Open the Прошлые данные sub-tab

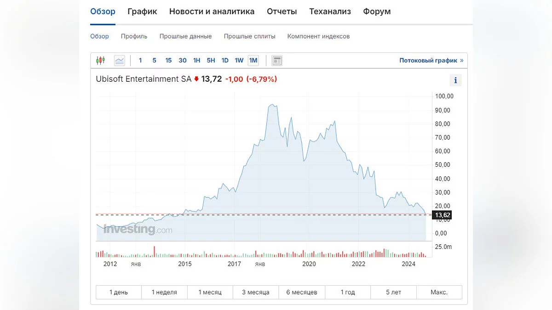pyautogui.click(x=185, y=36)
